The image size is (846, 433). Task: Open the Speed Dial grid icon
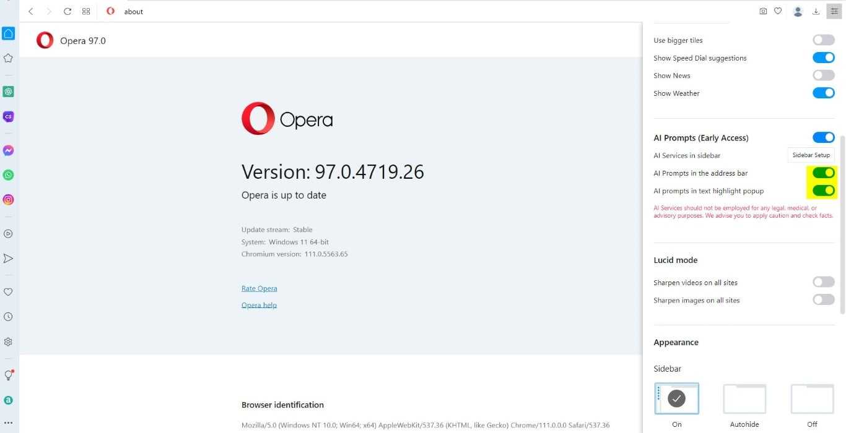[x=86, y=11]
